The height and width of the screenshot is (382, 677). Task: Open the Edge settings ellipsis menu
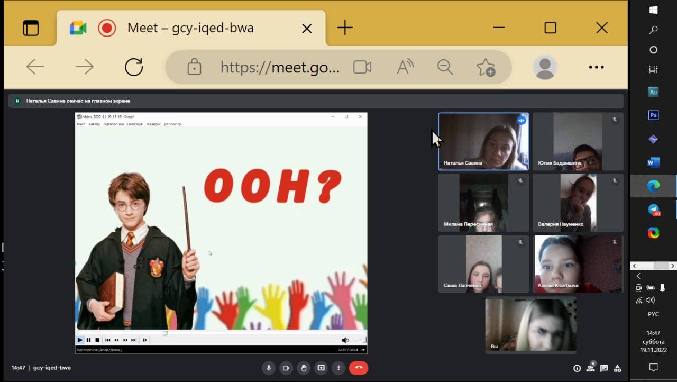596,67
